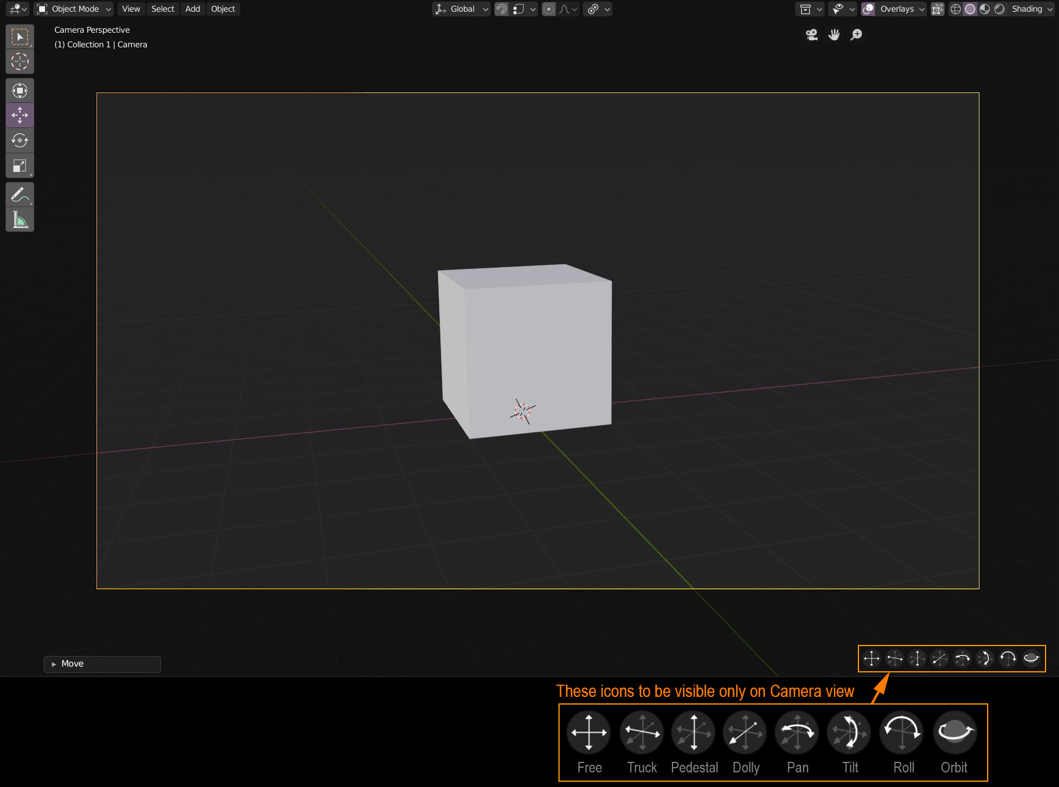Switch to LookDev shading mode
The height and width of the screenshot is (787, 1059).
[x=985, y=9]
